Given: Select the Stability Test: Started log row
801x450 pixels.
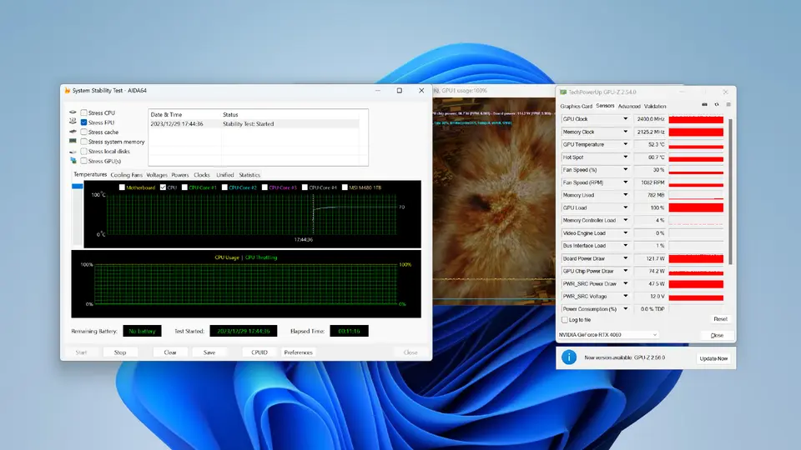Looking at the screenshot, I should tap(254, 123).
